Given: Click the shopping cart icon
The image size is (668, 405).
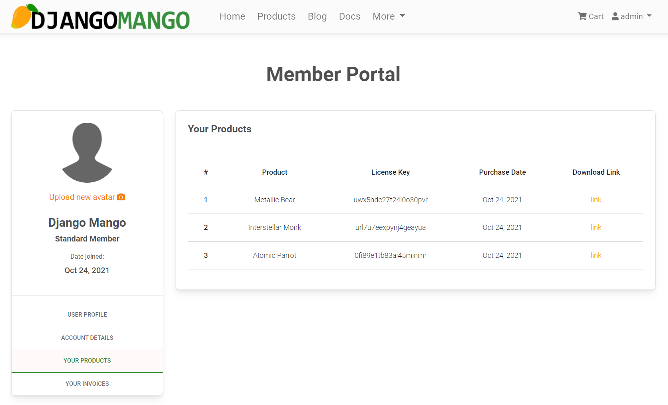Looking at the screenshot, I should tap(582, 16).
